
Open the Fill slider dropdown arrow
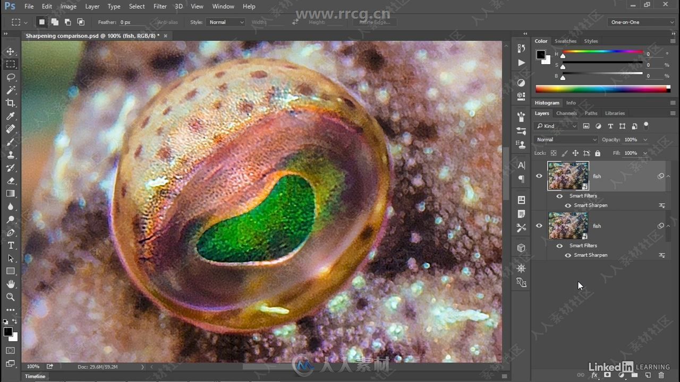tap(645, 153)
